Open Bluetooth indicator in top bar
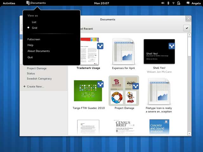203x152 pixels. 168,3
